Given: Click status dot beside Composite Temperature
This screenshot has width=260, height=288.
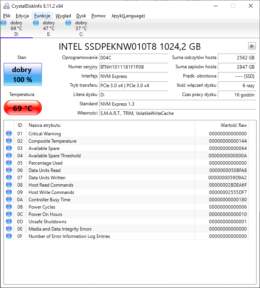Looking at the screenshot, I should 9,141.
